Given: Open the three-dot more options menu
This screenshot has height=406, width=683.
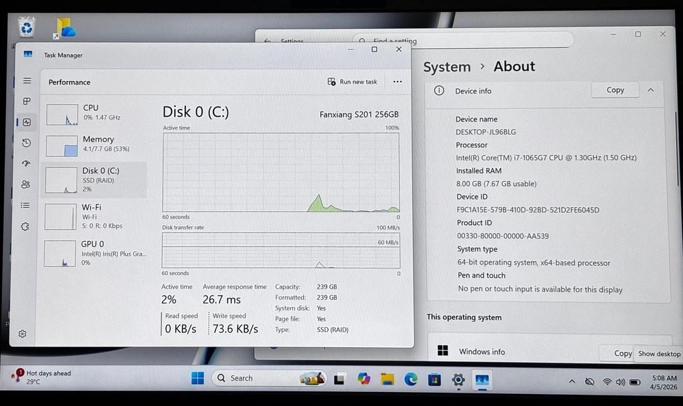Looking at the screenshot, I should click(398, 82).
